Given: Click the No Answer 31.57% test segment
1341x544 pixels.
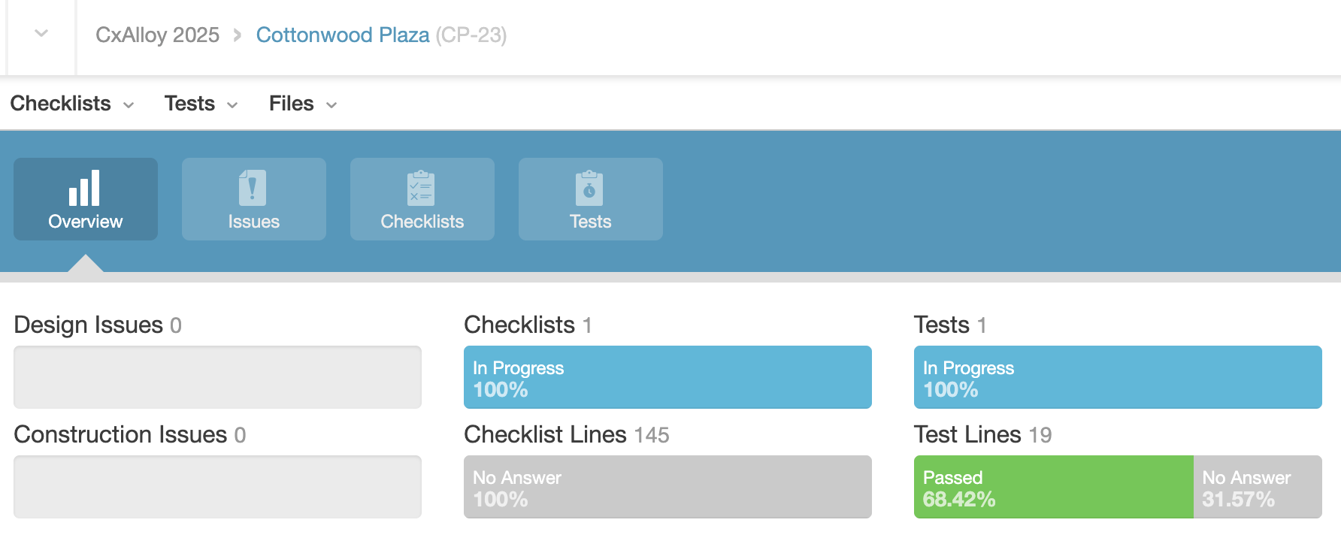Looking at the screenshot, I should 1257,487.
